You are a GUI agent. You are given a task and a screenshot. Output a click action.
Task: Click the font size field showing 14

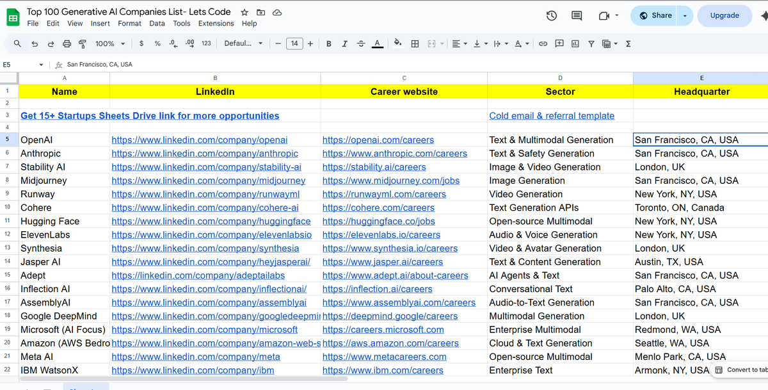[x=294, y=44]
